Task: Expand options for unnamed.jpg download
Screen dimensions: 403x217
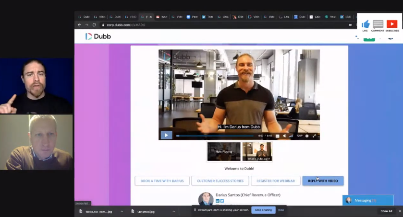Action: [174, 212]
